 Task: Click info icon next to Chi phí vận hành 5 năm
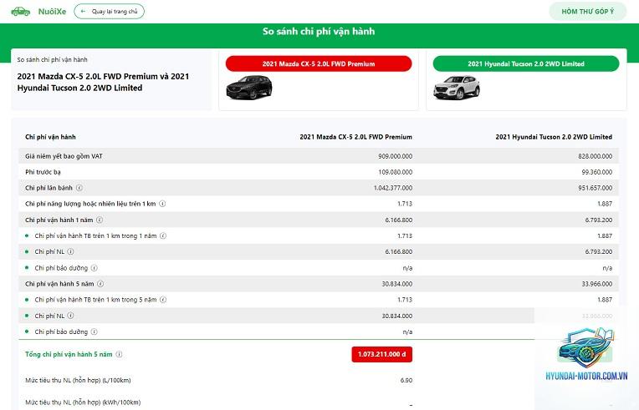(100, 284)
